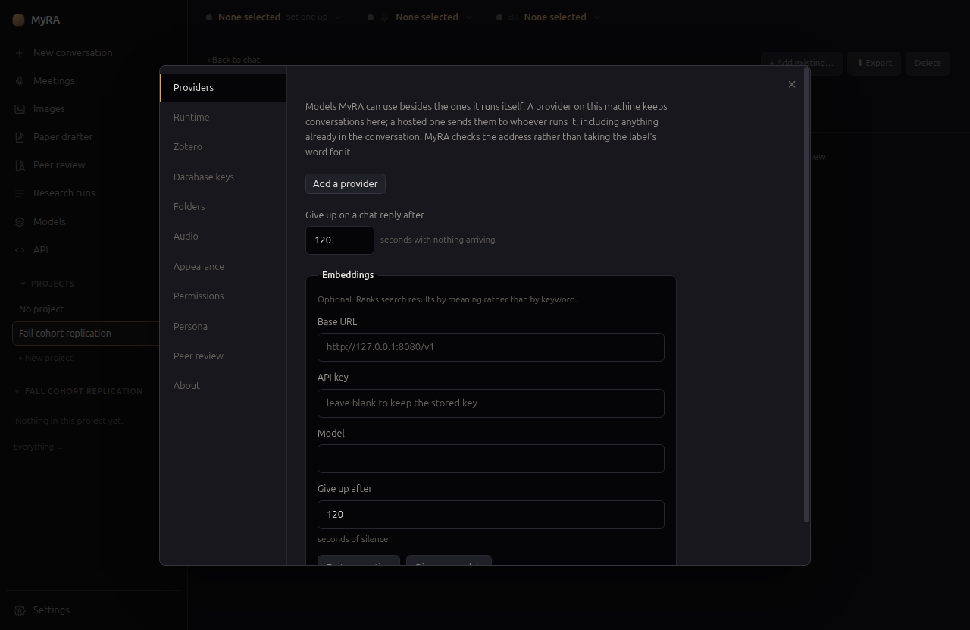Click the gear icon beside Settings
The width and height of the screenshot is (970, 630).
click(20, 610)
